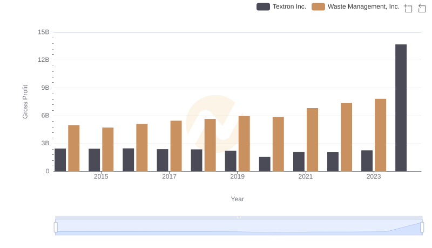Click the data zoom top drag bar
This screenshot has width=432, height=248.
tap(239, 217)
